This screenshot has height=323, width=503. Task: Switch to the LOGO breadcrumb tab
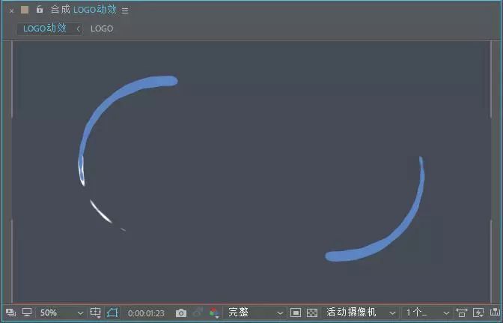(102, 28)
